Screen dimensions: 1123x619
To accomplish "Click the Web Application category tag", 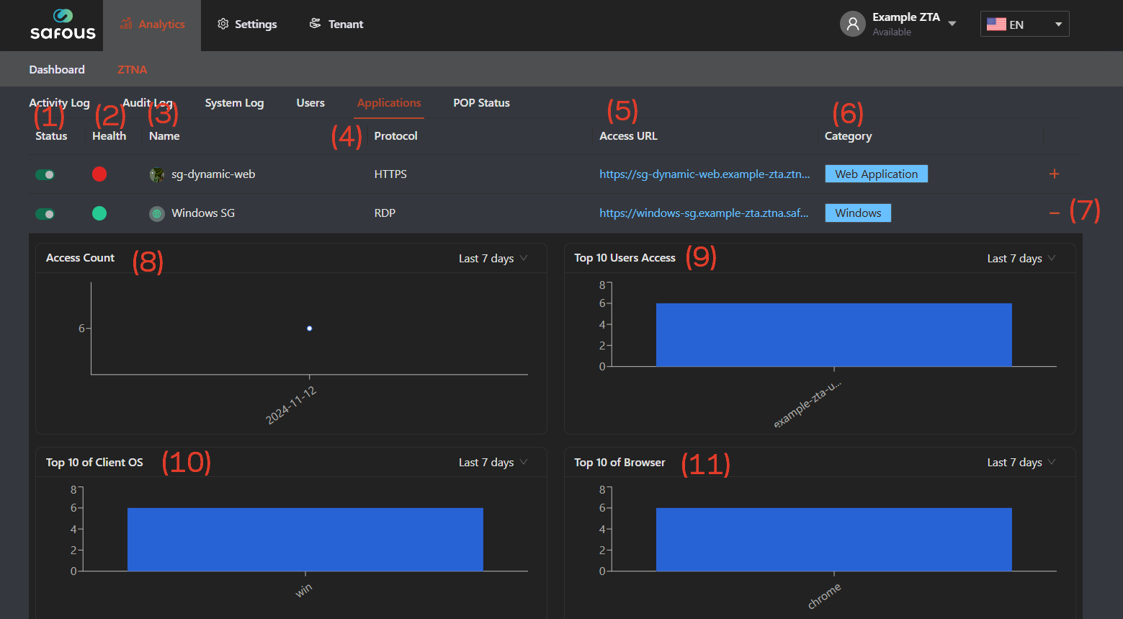I will (x=876, y=174).
